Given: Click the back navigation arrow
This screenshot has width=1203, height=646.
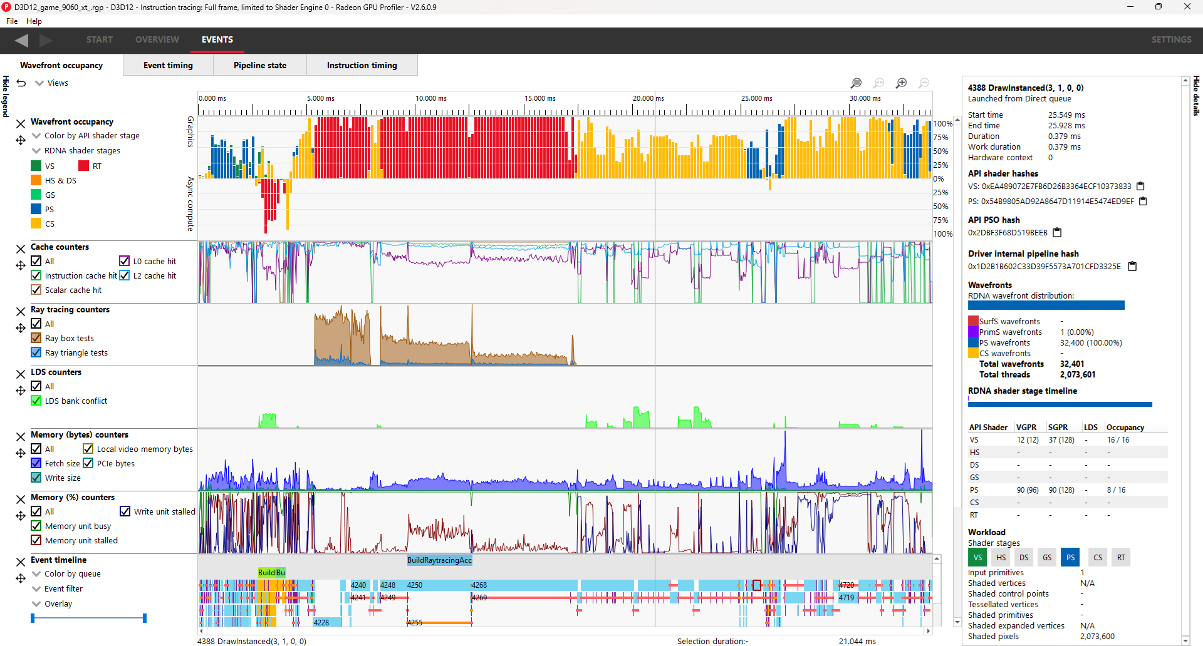Looking at the screenshot, I should 22,40.
